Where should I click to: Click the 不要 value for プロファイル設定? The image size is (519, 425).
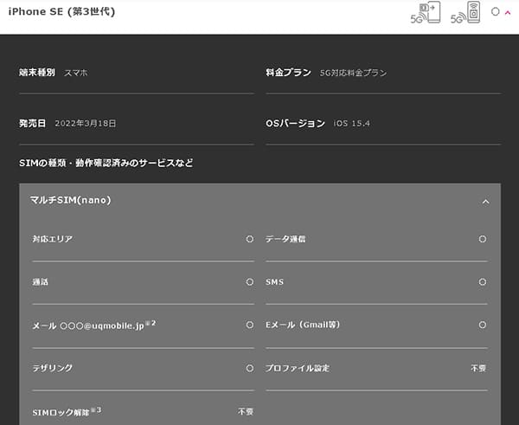(478, 368)
